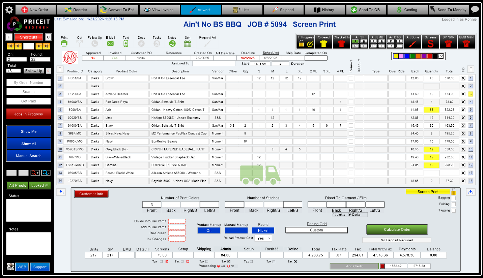
Task: Open the Sch calendar icon
Action: tap(187, 43)
